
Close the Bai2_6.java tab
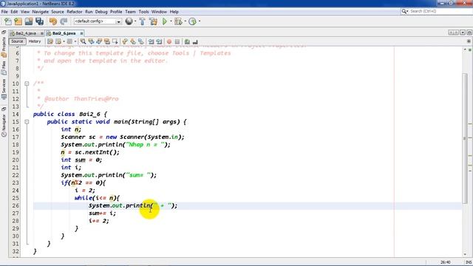(x=81, y=33)
